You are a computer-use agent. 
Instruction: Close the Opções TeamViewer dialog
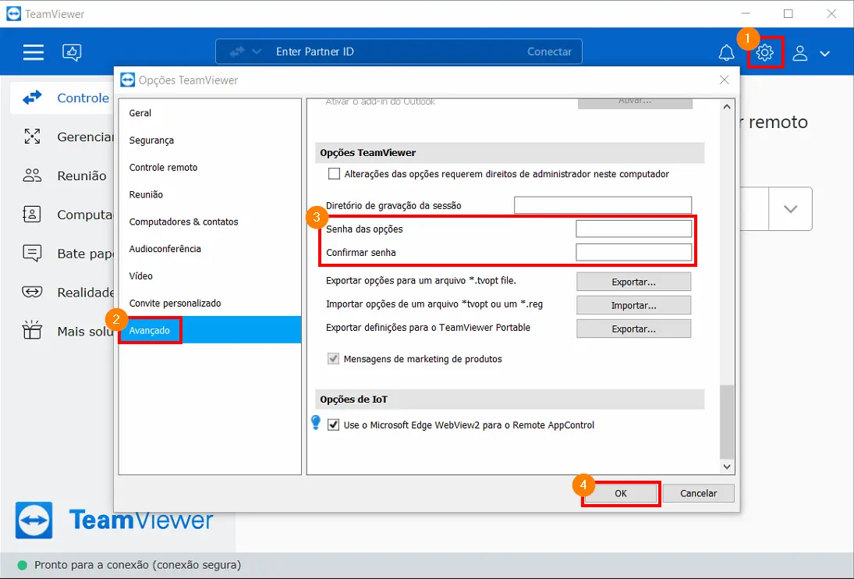point(724,80)
